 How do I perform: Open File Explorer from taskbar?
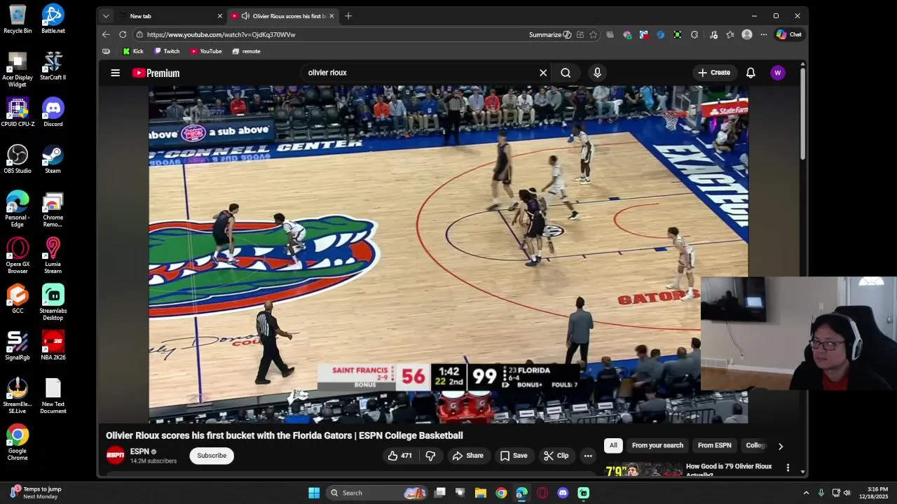480,493
